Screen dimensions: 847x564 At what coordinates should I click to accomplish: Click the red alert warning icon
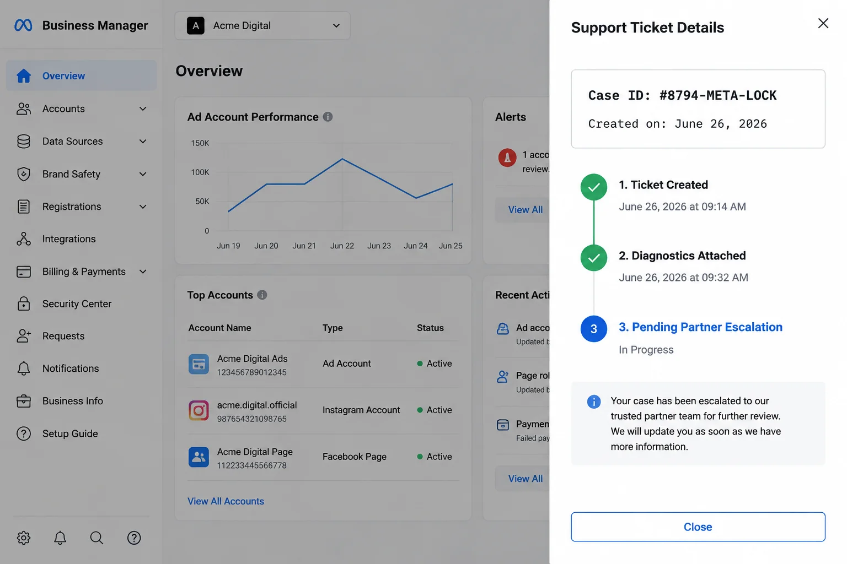tap(507, 158)
